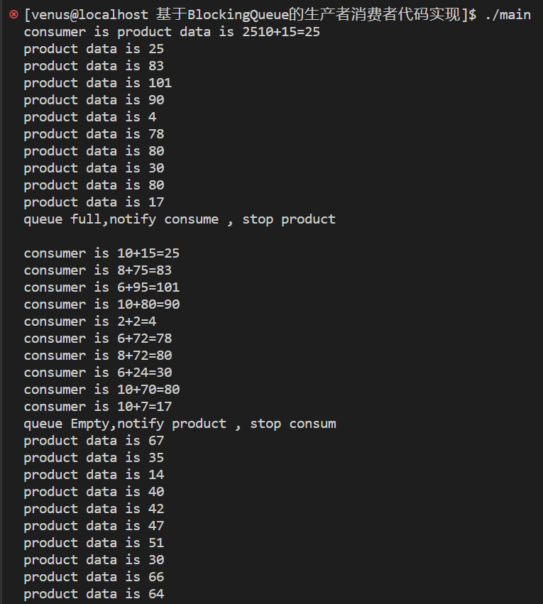
Task: Click the line 'product data is 42'
Action: pos(94,509)
